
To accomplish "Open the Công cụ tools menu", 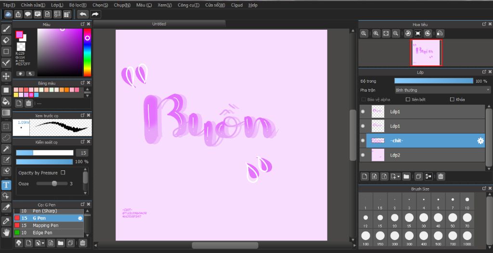I will click(x=188, y=5).
